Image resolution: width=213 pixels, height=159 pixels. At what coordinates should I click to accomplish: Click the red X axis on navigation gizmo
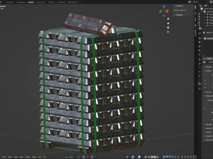tap(167, 11)
